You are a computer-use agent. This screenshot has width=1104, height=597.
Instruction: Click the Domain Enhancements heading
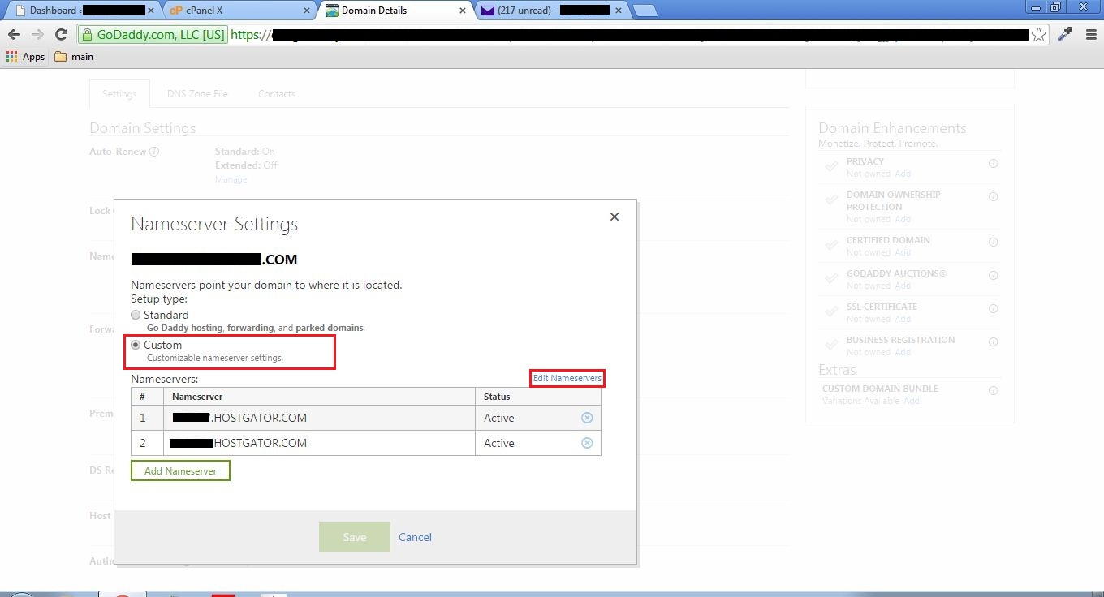click(x=892, y=128)
